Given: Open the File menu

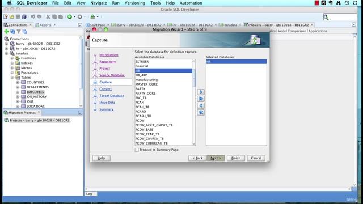Looking at the screenshot, I should pos(56,3).
